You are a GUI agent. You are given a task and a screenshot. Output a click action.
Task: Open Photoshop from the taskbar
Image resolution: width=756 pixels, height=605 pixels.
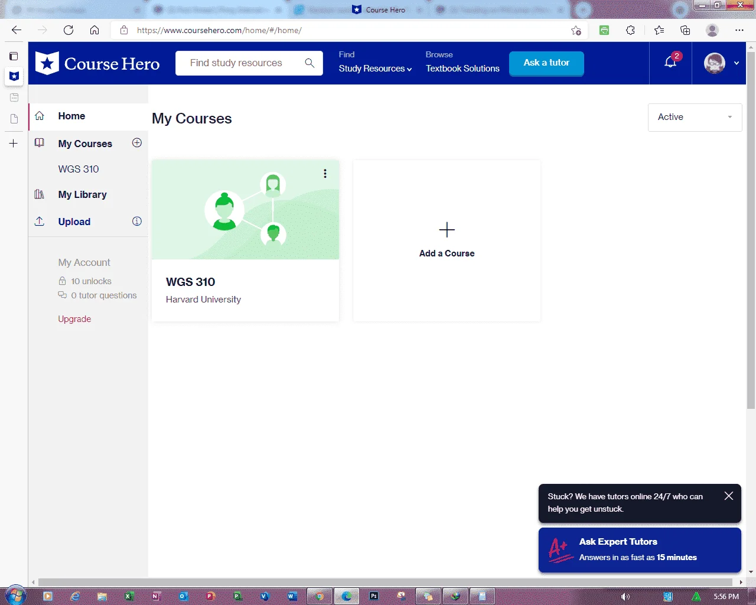click(373, 596)
